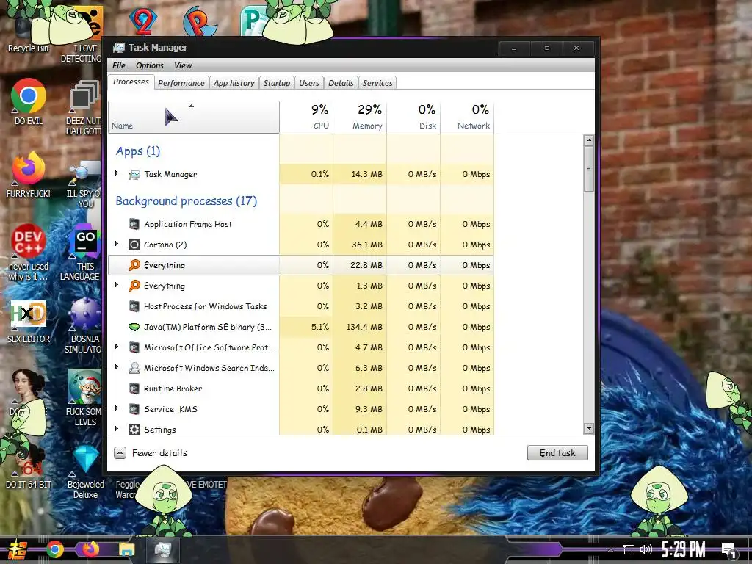
Task: Click the taskbar clock showing 5:29 PM
Action: point(684,549)
